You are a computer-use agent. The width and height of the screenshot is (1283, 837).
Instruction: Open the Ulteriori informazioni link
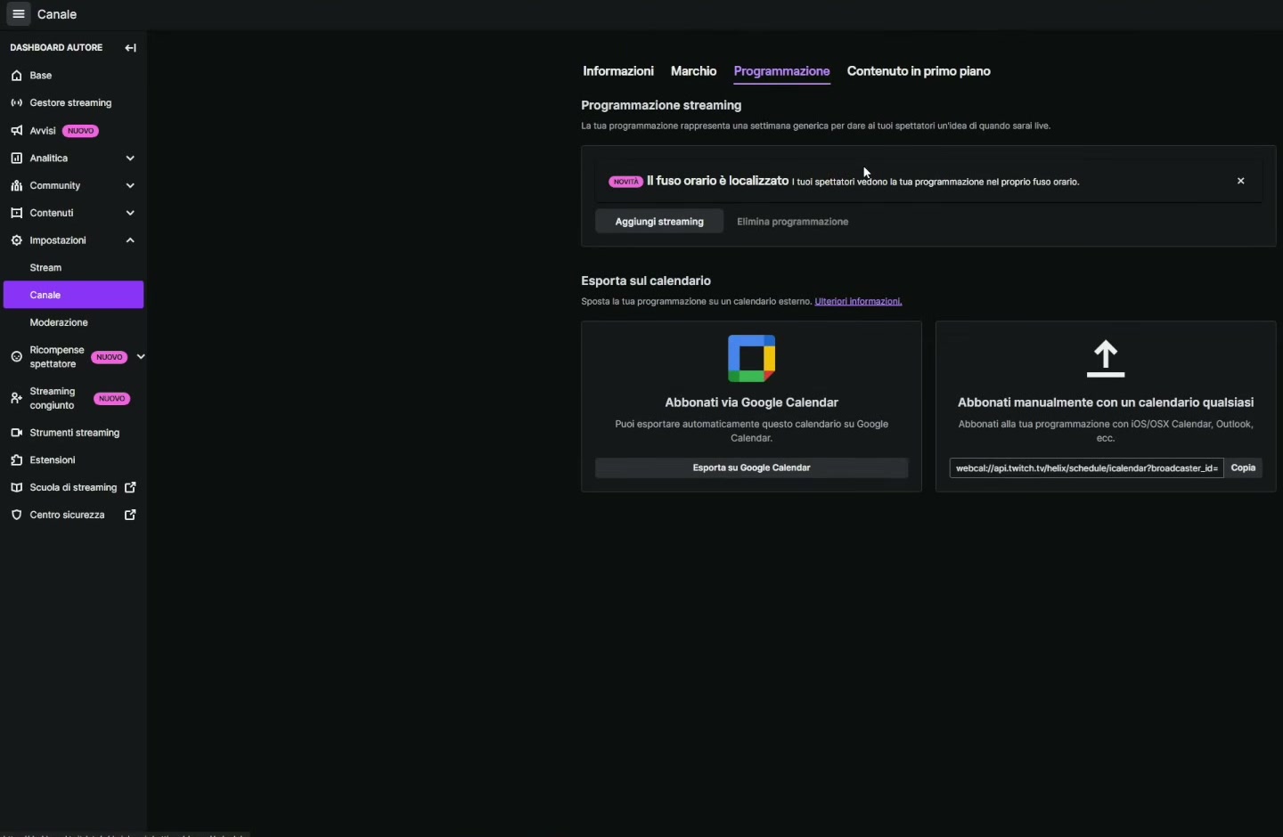[x=858, y=302]
